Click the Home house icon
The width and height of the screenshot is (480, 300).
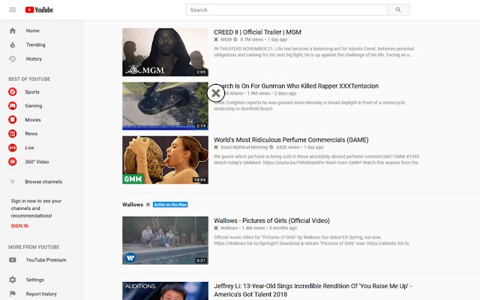[x=13, y=31]
